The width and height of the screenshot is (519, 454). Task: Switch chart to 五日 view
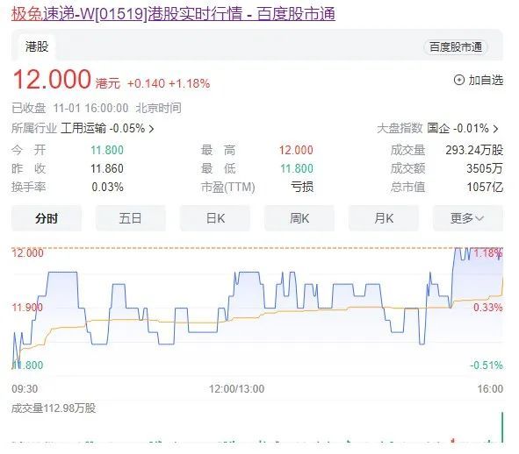tap(131, 218)
